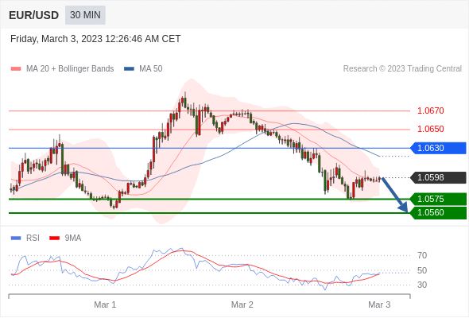Click the black 1.0598 current price tag
This screenshot has width=469, height=318.
[438, 178]
